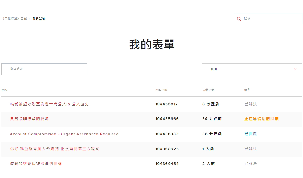The height and width of the screenshot is (178, 303).
Task: Focus the 搜尋請求 input field
Action: point(44,69)
